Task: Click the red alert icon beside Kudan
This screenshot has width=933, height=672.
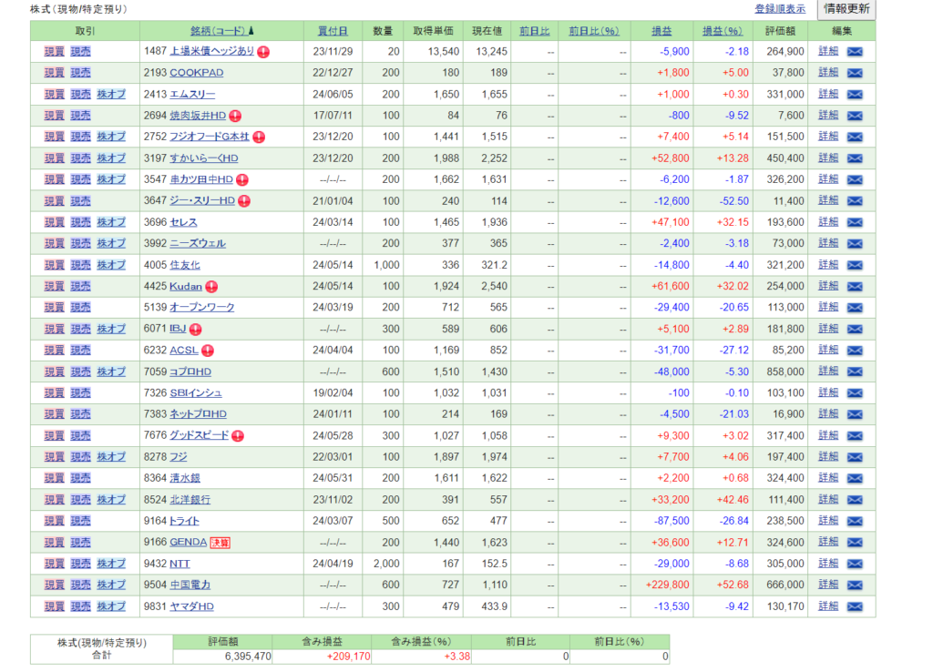Action: click(211, 286)
